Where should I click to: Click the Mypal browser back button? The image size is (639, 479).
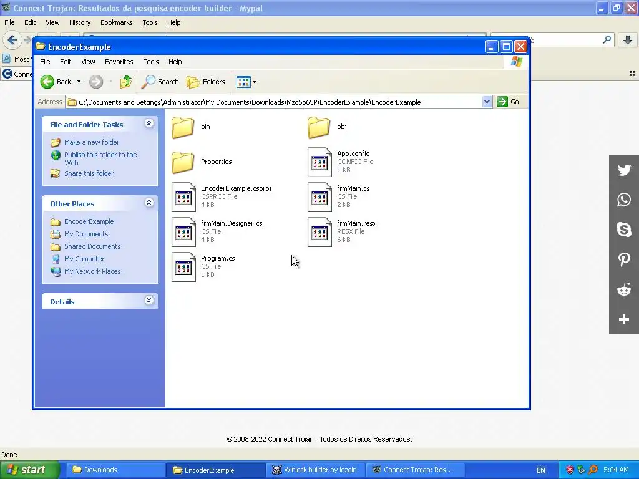point(12,40)
